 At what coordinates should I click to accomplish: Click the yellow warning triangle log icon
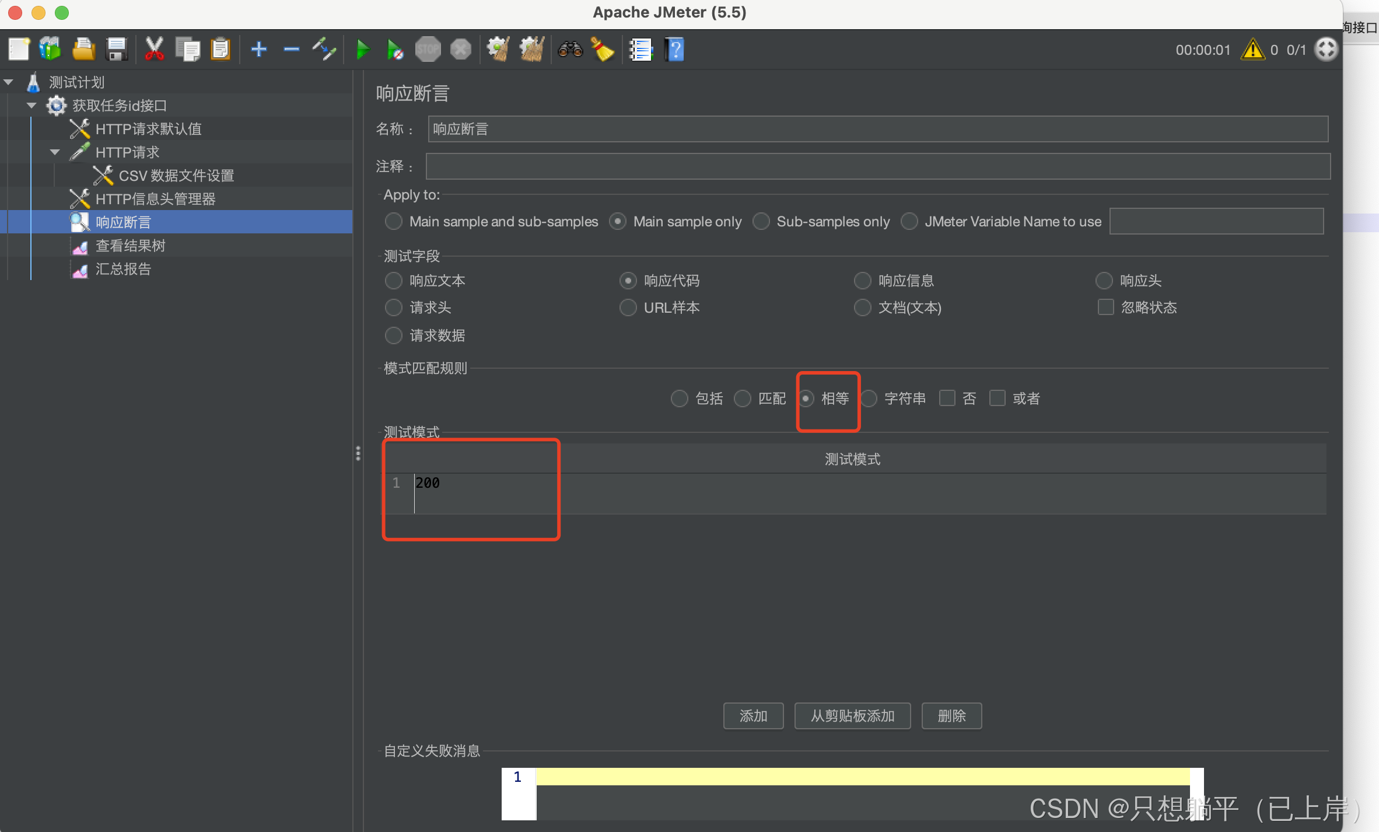(1252, 50)
